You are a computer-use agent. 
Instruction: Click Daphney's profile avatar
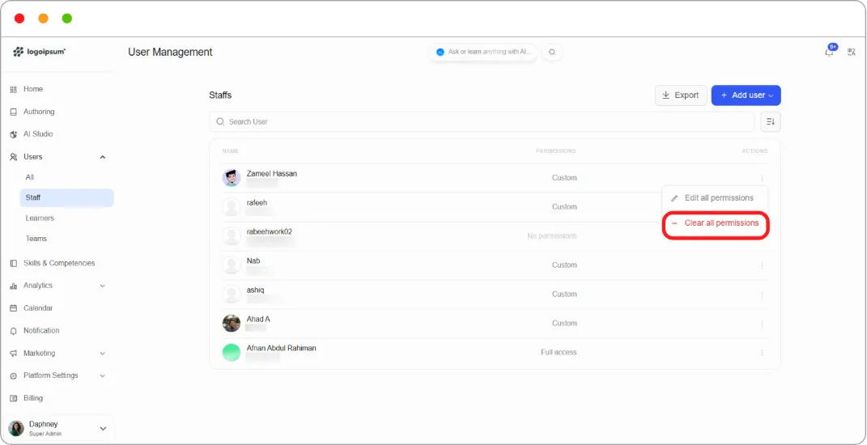[16, 429]
